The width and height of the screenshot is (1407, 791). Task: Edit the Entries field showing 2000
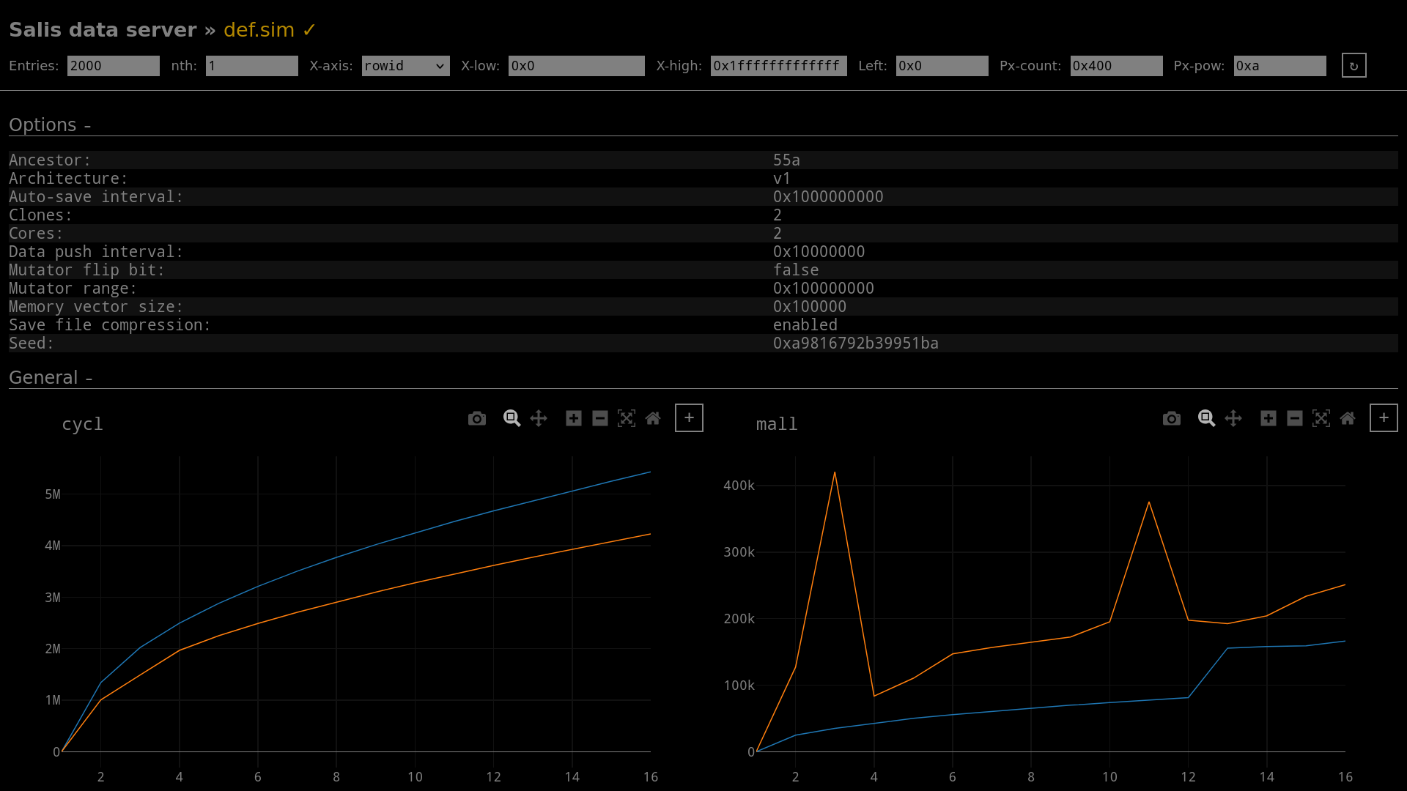coord(113,66)
